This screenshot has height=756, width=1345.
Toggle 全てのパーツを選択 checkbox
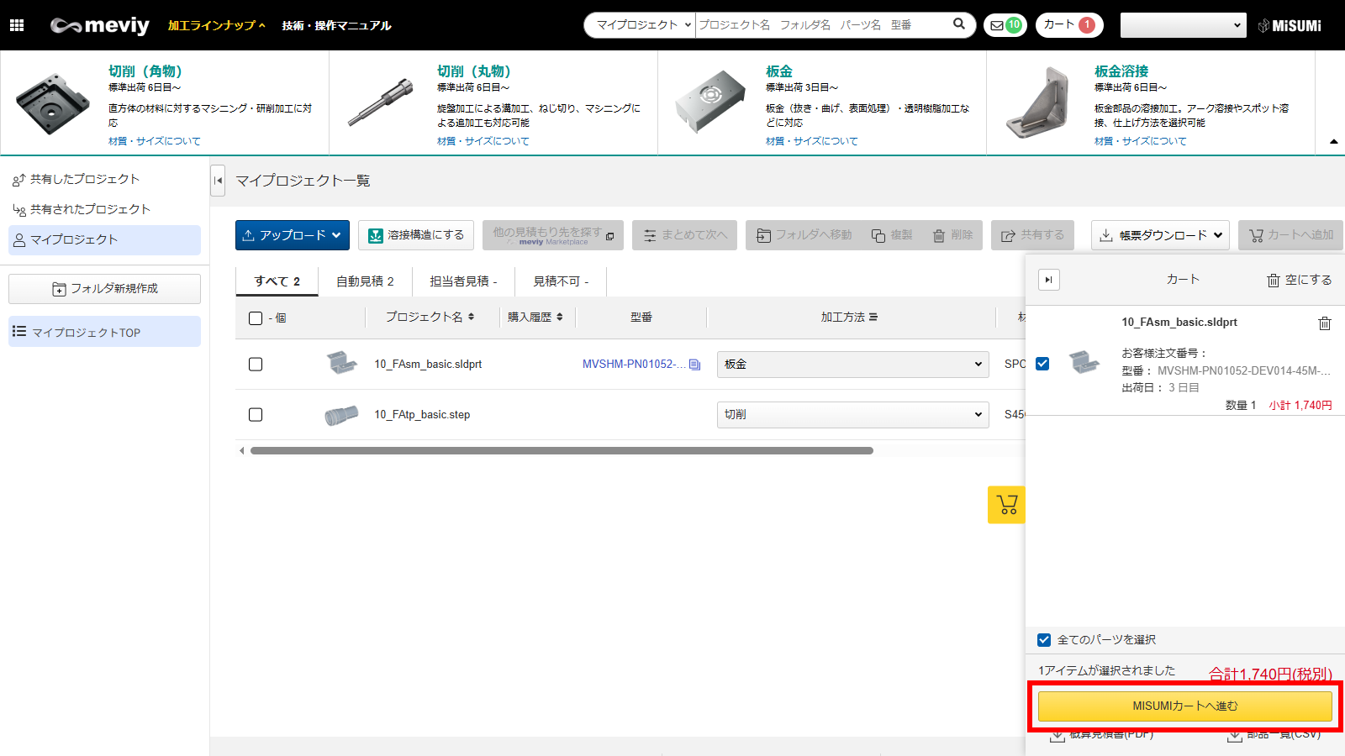click(1044, 640)
